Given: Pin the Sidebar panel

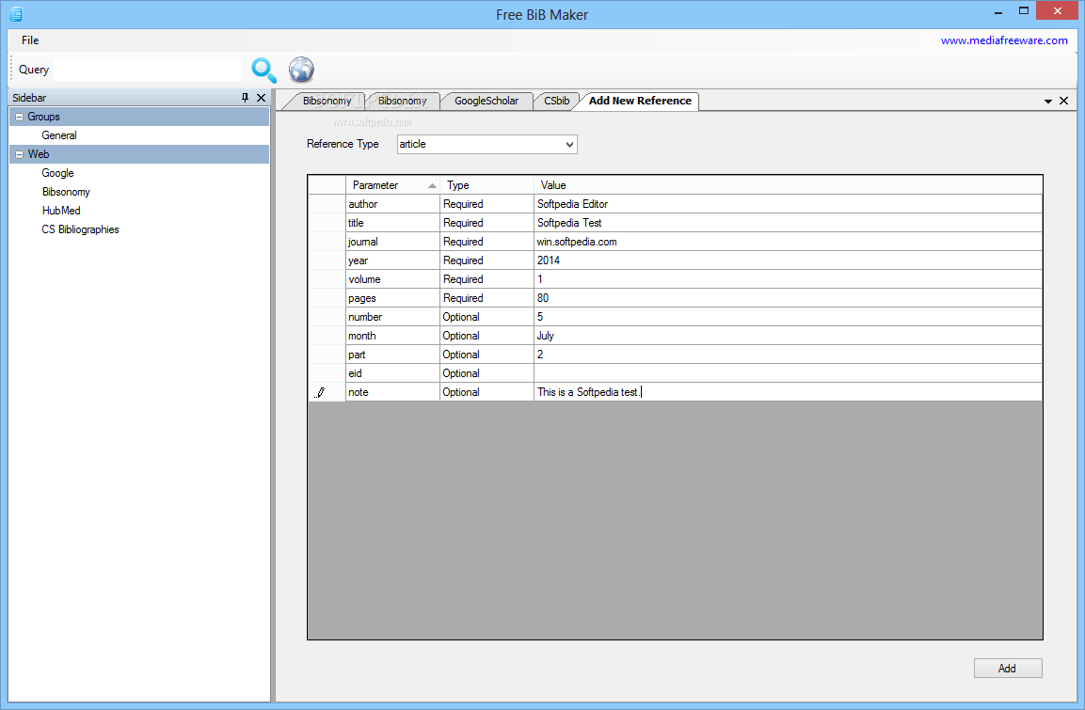Looking at the screenshot, I should (x=245, y=98).
